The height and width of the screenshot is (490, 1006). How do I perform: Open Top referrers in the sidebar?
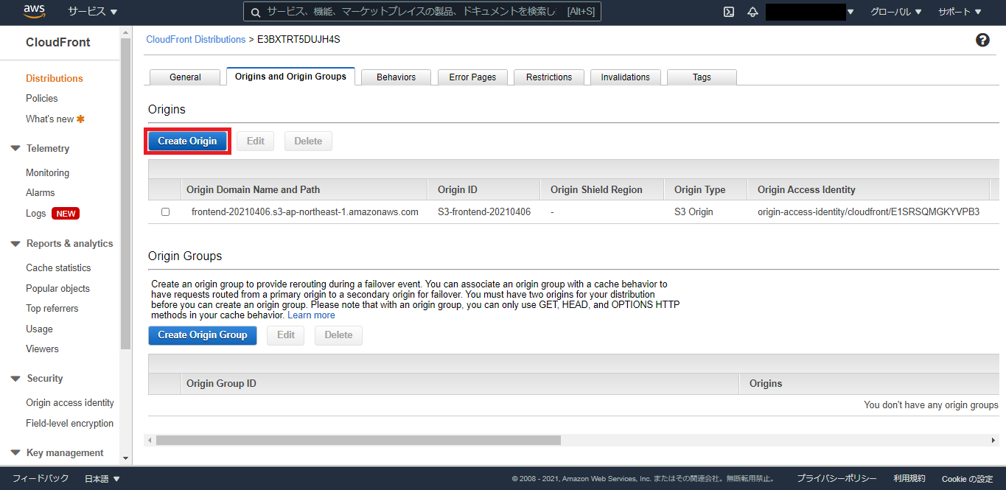(x=52, y=309)
